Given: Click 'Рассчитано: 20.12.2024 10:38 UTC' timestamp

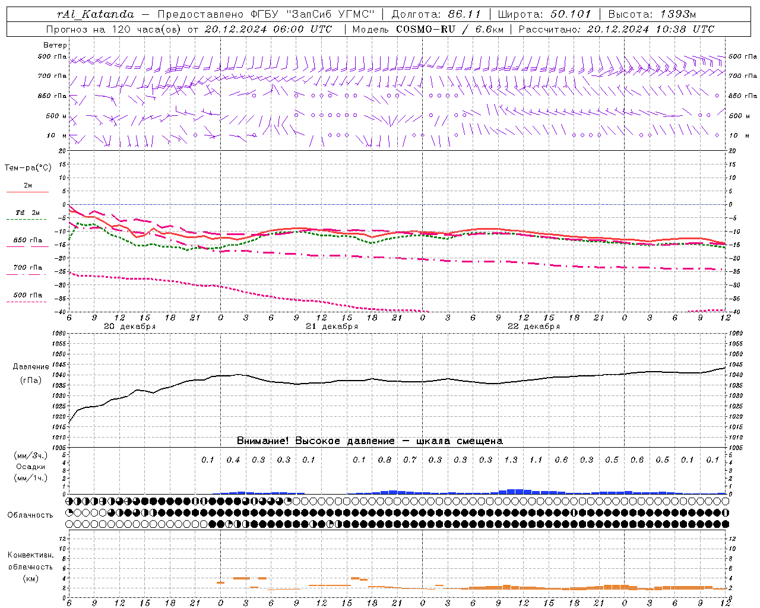Looking at the screenshot, I should [x=616, y=29].
